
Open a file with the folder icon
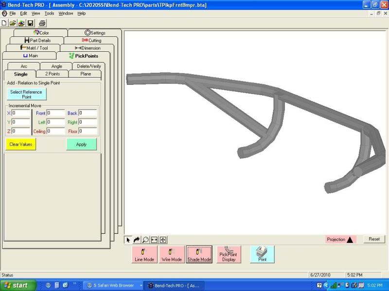pyautogui.click(x=13, y=23)
